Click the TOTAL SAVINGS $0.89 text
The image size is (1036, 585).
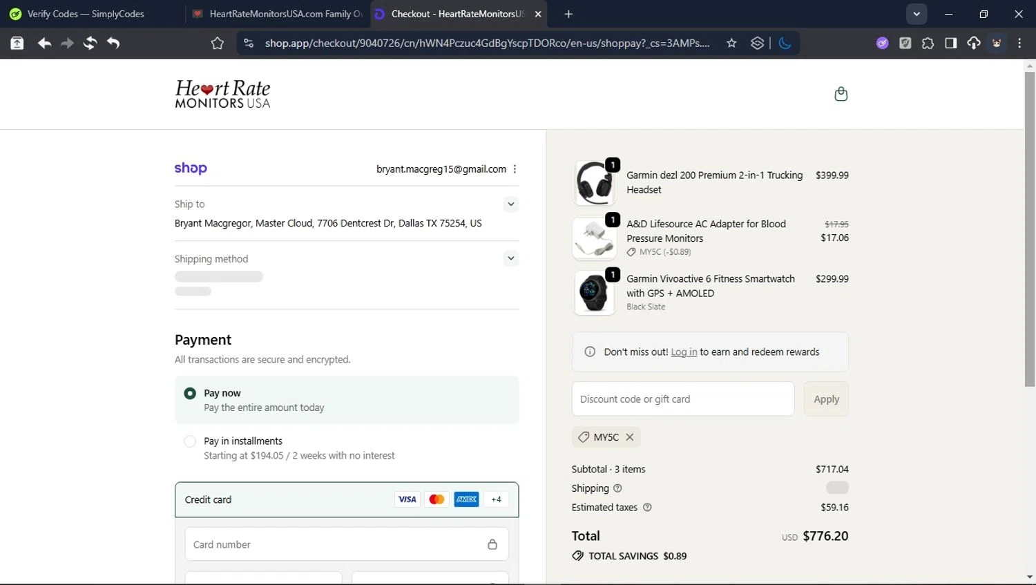[x=637, y=556]
